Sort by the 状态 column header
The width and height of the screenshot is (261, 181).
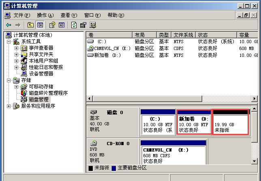[x=216, y=35]
